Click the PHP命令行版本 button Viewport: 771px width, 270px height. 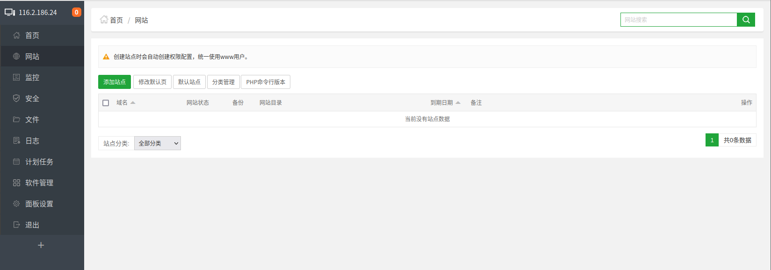[266, 82]
